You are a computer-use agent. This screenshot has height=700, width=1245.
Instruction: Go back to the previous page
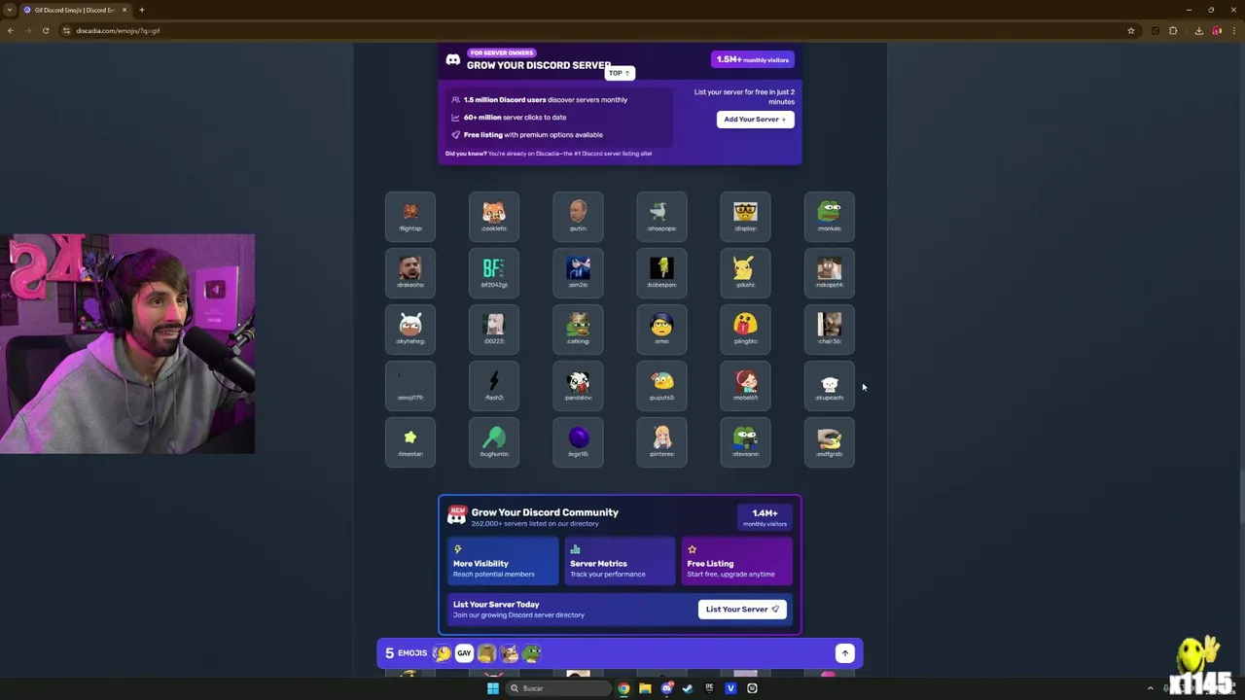10,30
